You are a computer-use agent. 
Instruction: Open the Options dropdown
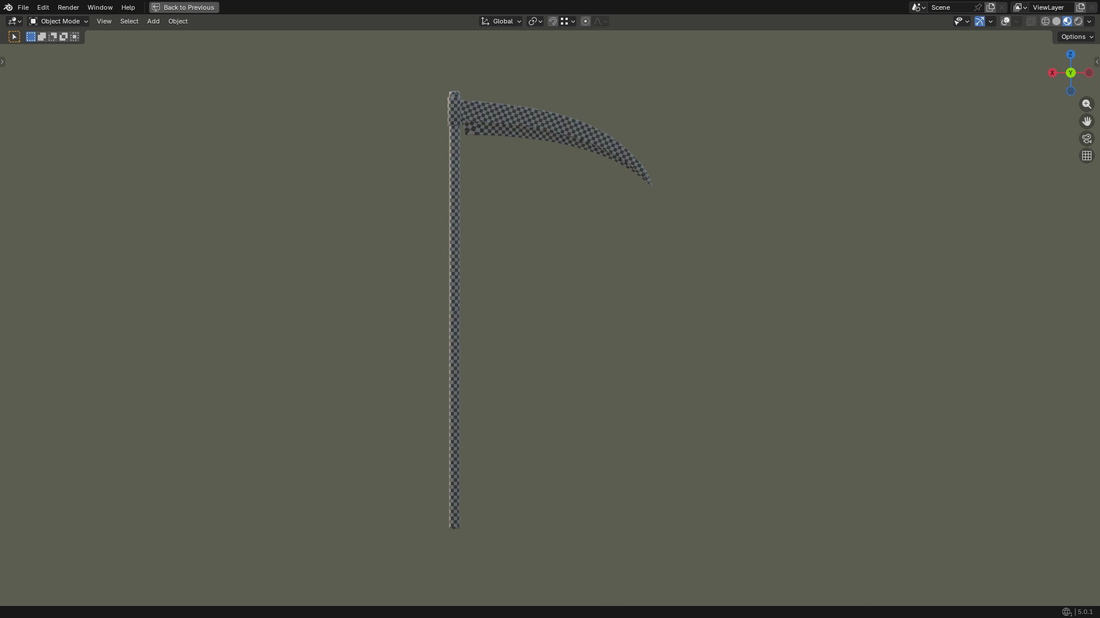1077,37
